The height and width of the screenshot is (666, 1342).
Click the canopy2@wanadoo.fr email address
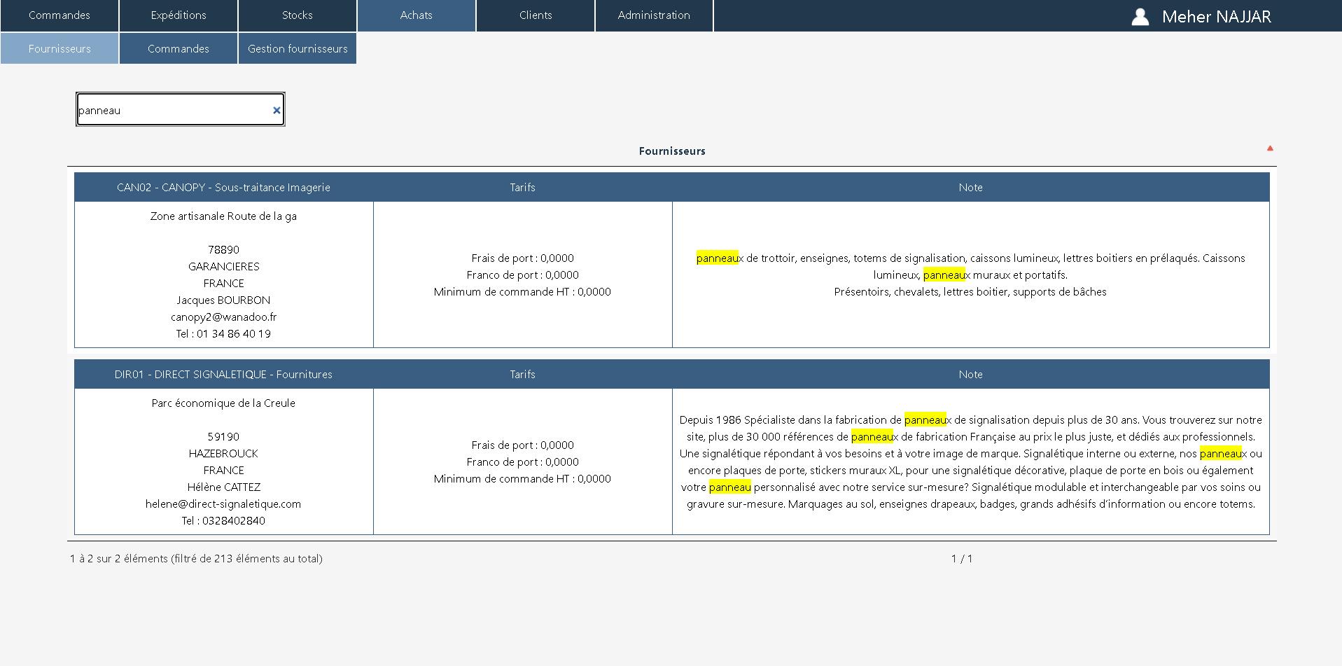(x=223, y=317)
